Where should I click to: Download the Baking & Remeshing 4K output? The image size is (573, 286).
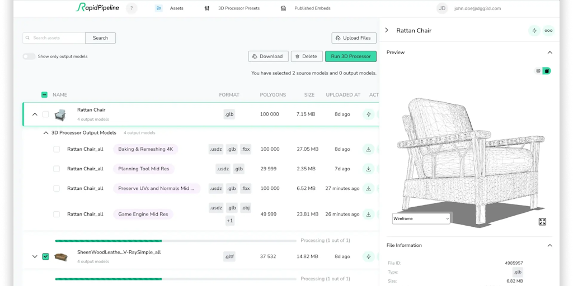(368, 149)
